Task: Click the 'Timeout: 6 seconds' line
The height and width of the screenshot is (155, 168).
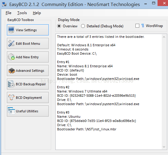Action: (73, 49)
